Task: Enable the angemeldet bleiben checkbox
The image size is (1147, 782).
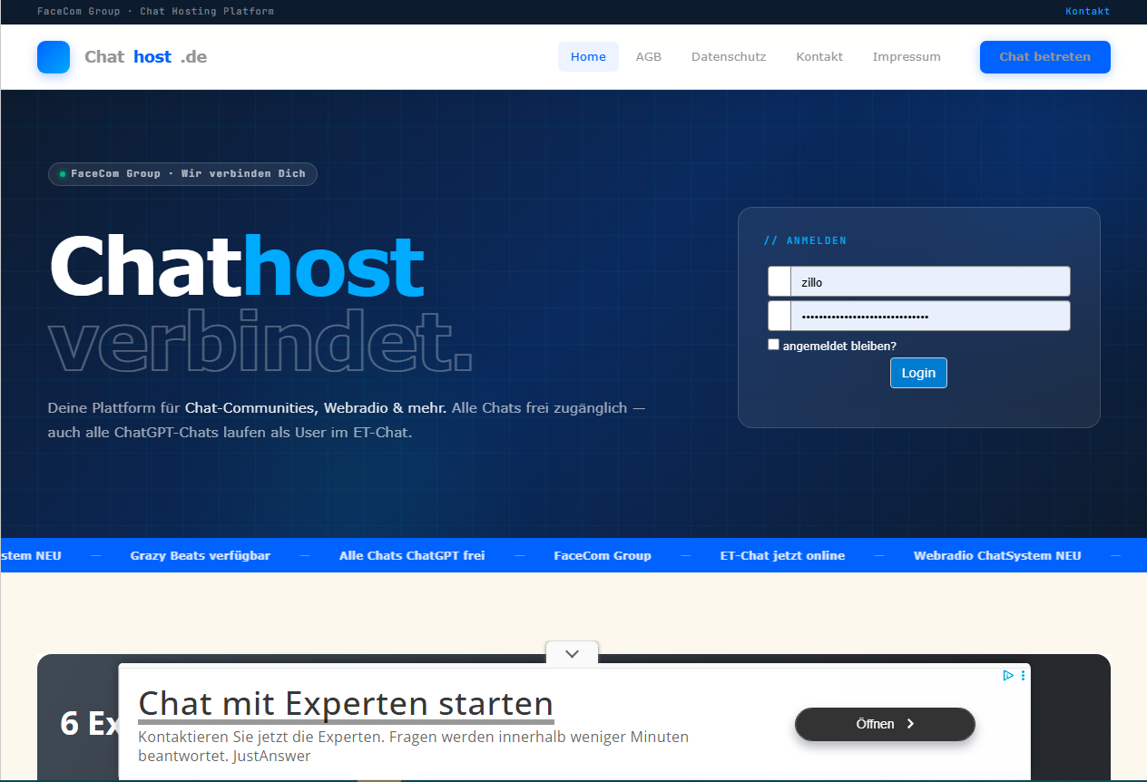Action: (773, 344)
